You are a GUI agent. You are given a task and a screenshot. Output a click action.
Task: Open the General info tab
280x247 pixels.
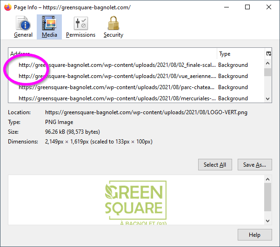[23, 27]
